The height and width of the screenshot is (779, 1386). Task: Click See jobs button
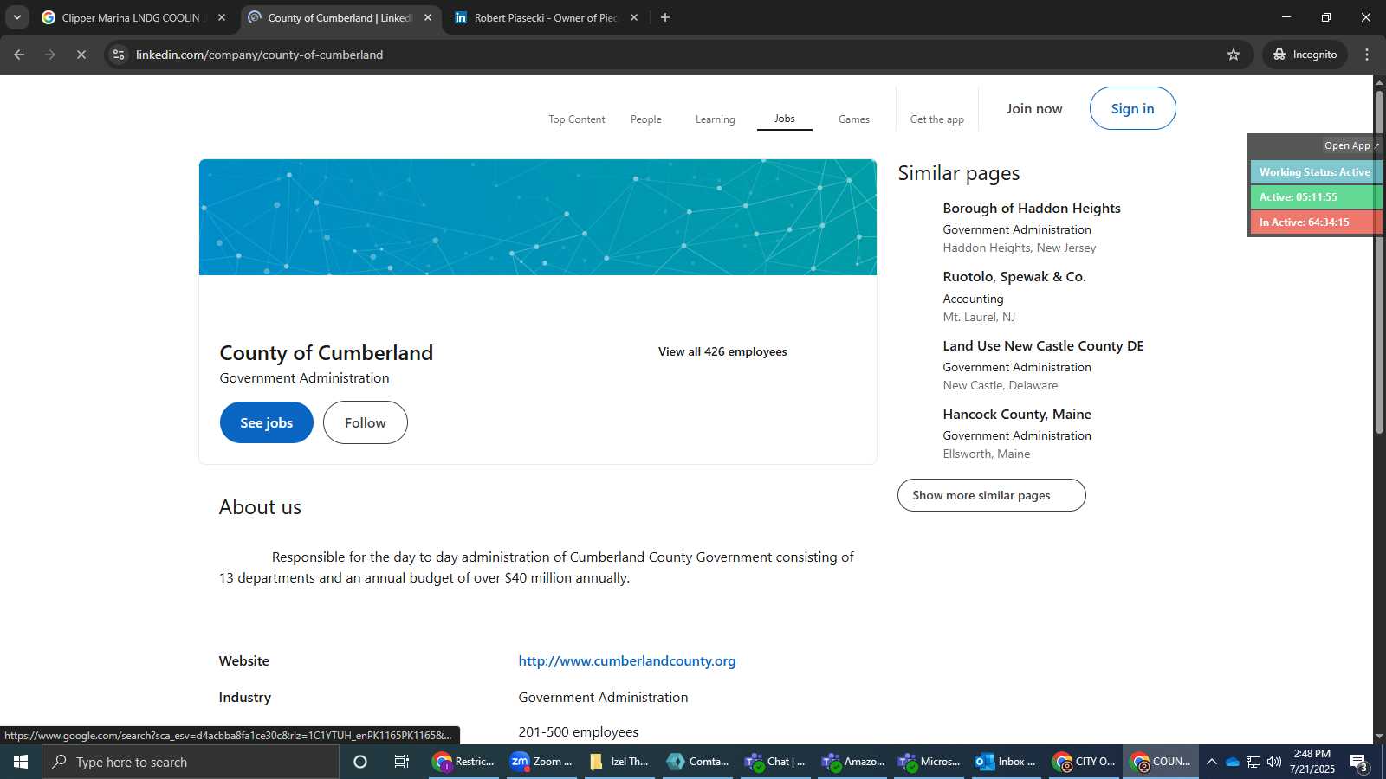267,422
